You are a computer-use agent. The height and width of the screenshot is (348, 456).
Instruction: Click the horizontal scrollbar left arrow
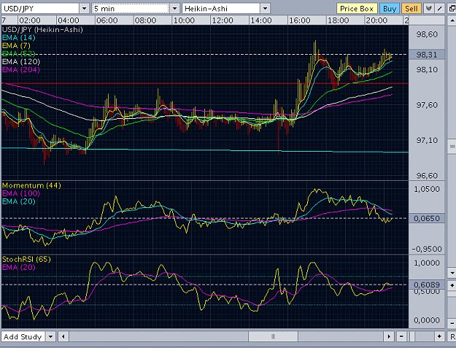63,336
